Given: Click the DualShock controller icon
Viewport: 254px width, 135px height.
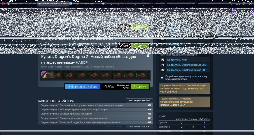Looking at the screenshot, I should click(162, 65).
